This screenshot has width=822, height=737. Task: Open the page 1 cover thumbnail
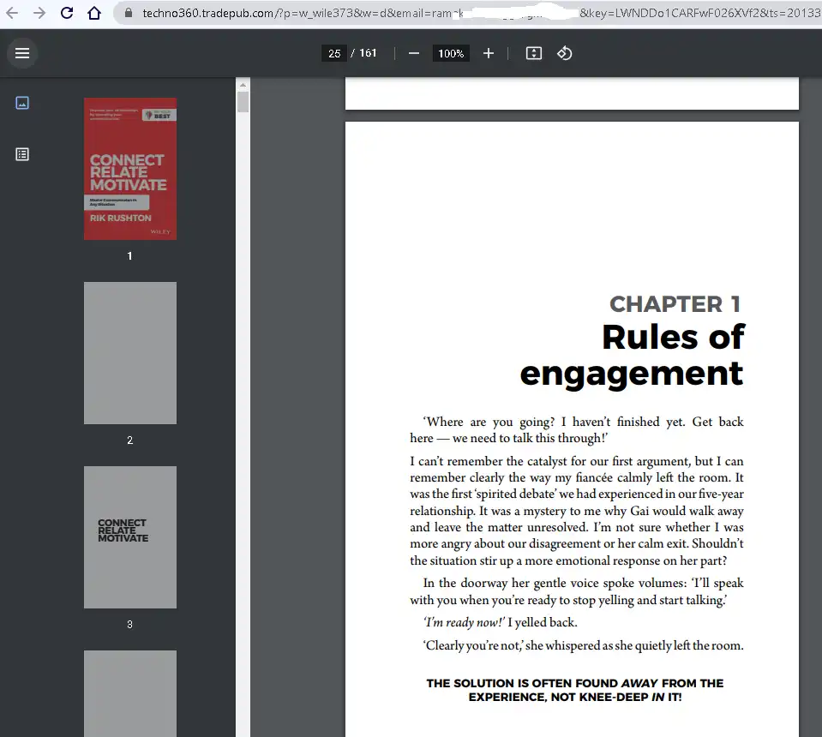pos(130,169)
